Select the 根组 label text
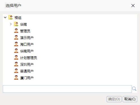The image size is (140, 105). 18,18
